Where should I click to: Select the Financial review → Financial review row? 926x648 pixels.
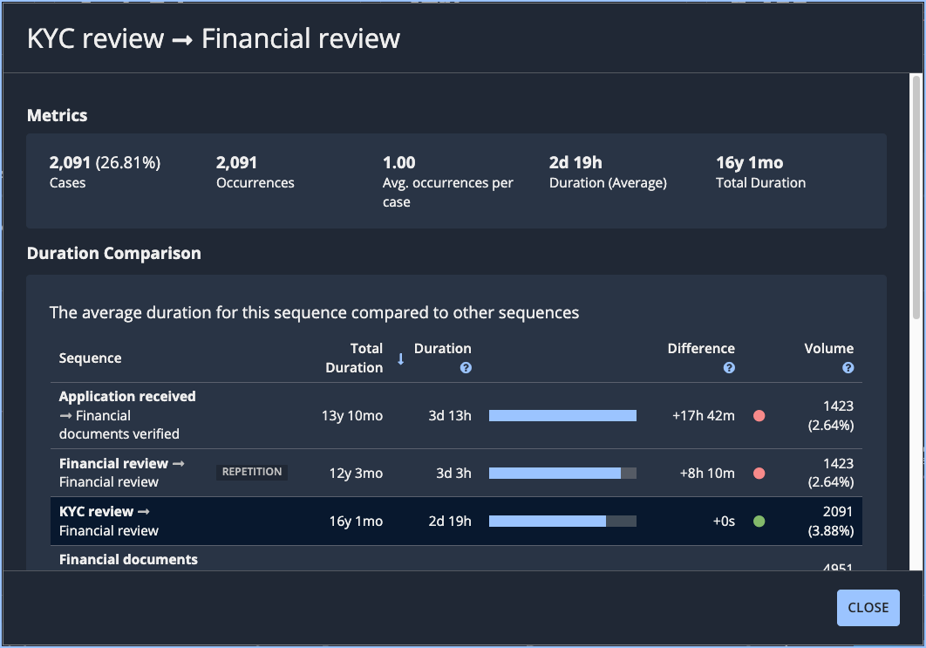coord(456,473)
